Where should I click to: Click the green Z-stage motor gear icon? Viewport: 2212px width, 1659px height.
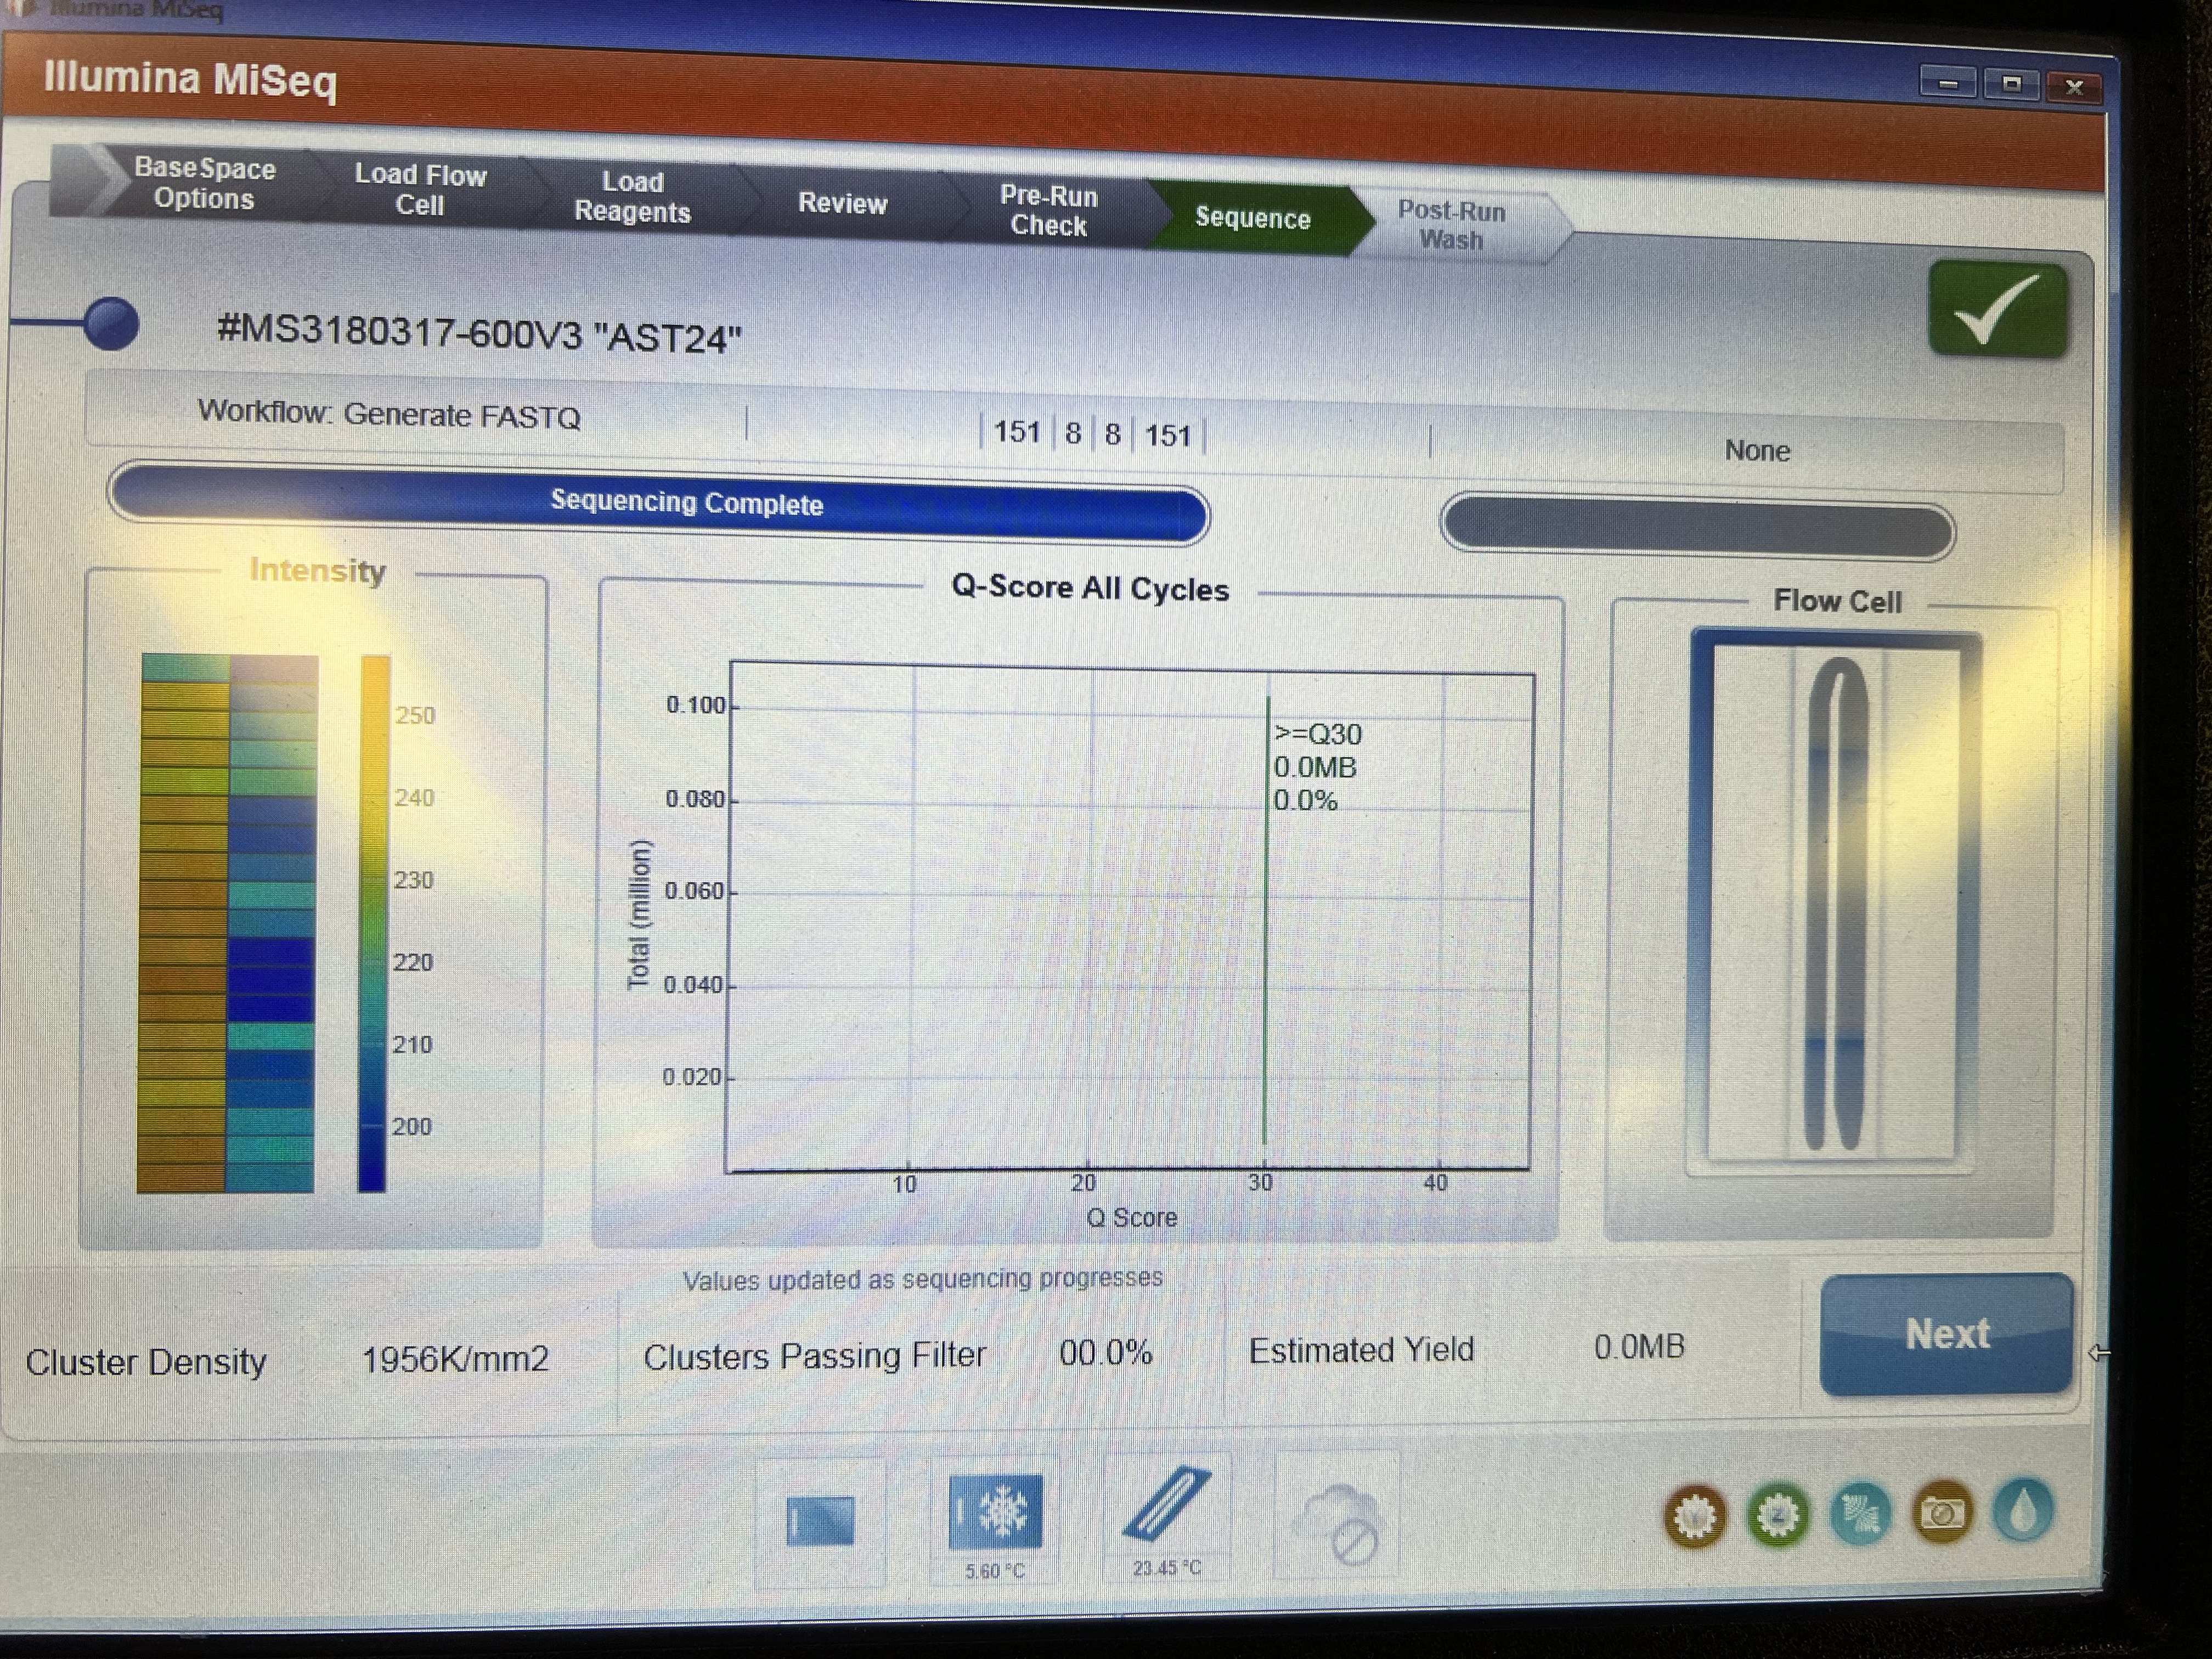coord(1778,1516)
